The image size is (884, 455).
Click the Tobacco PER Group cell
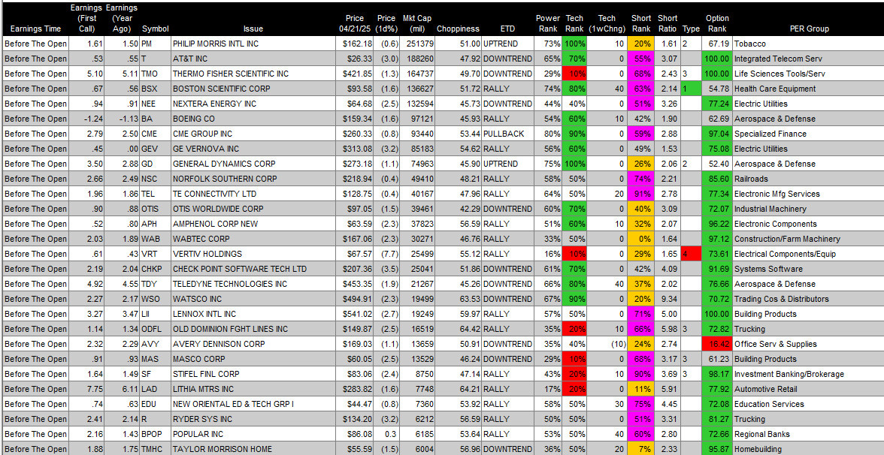(x=808, y=44)
